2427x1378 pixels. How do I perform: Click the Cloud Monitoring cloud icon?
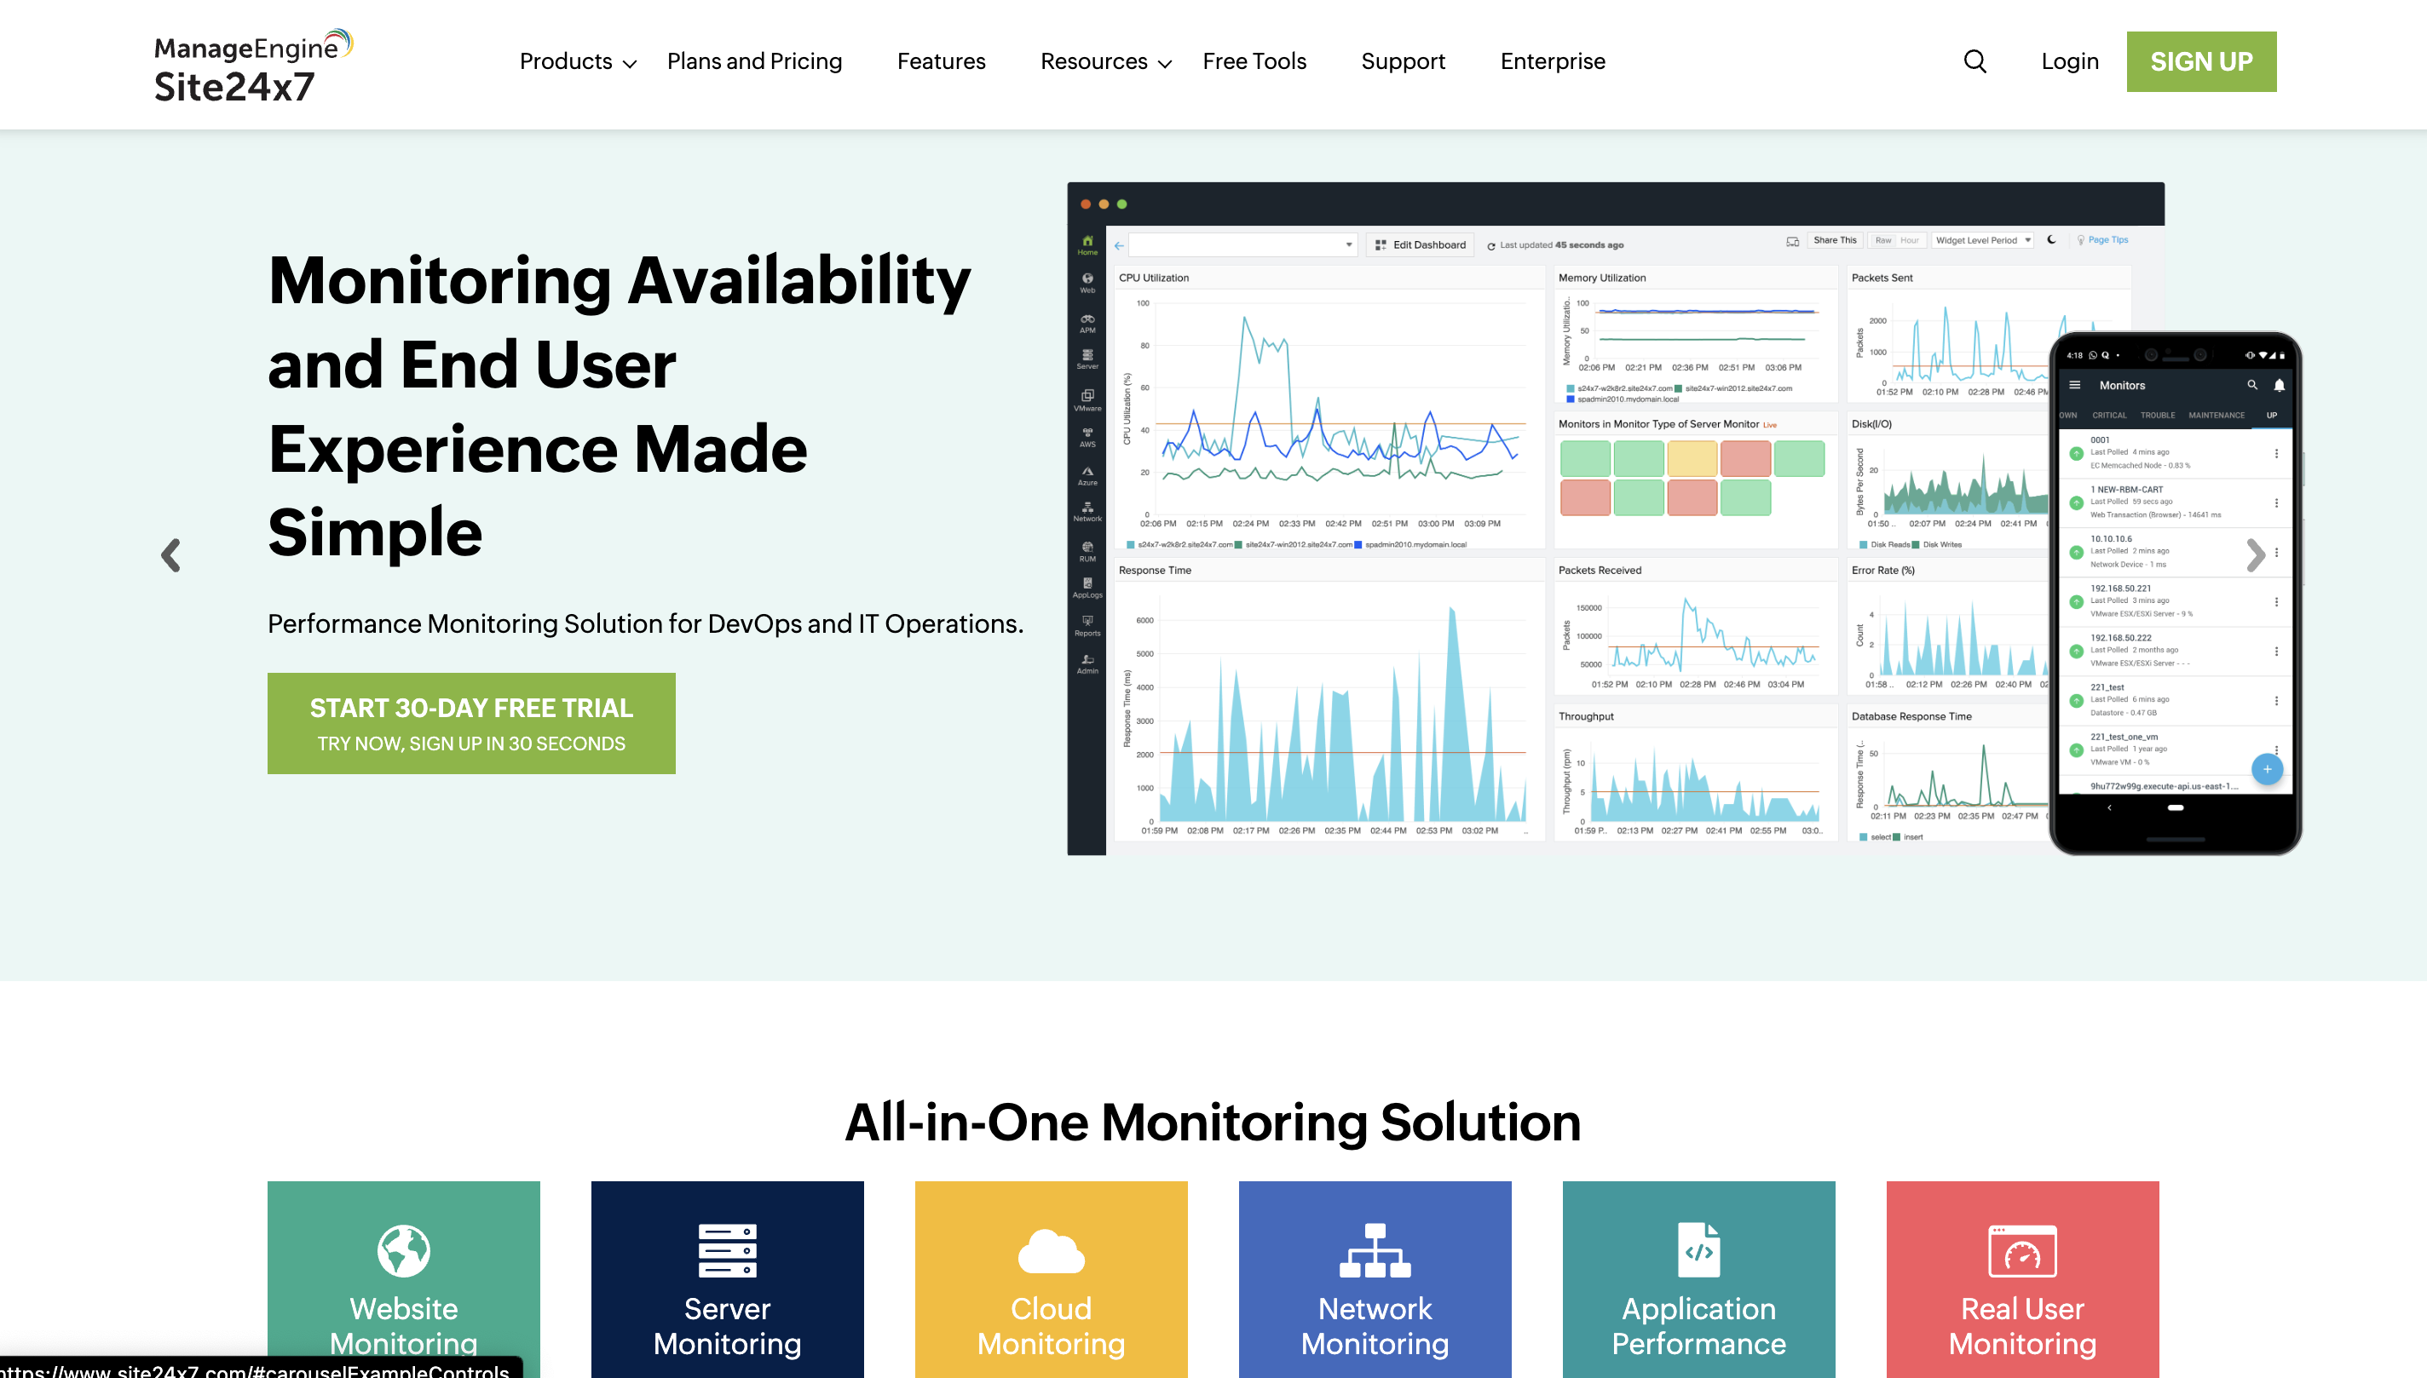(1051, 1250)
